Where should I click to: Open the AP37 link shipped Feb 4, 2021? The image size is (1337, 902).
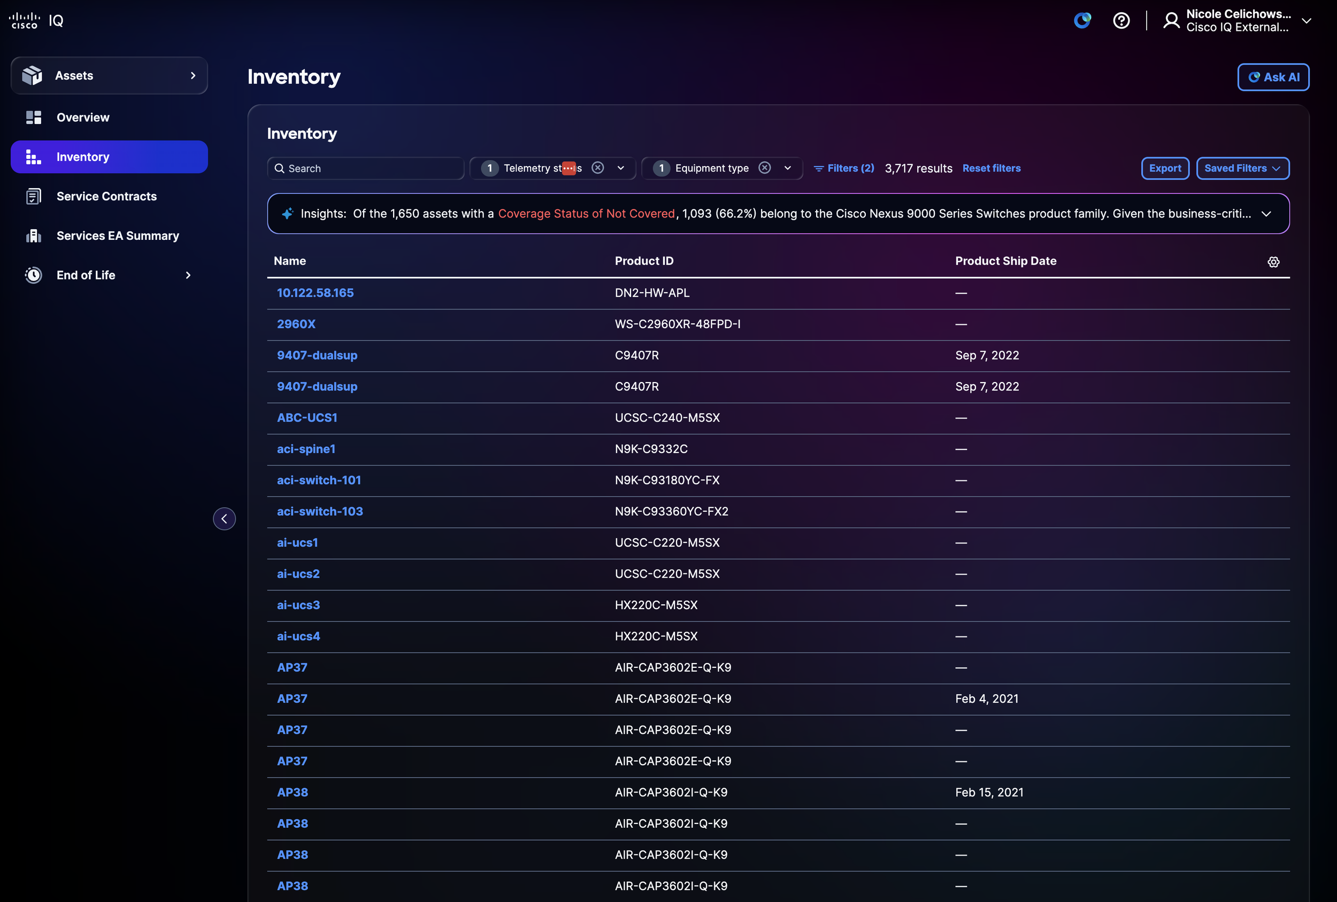coord(292,698)
